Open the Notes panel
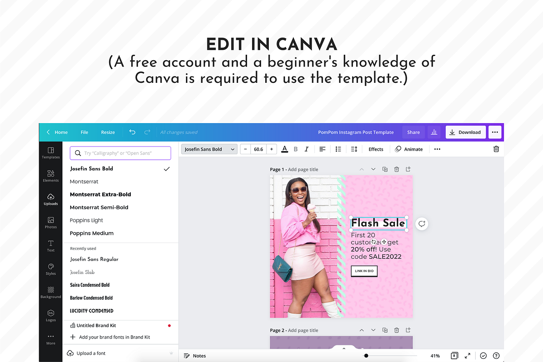Image resolution: width=543 pixels, height=362 pixels. (195, 356)
